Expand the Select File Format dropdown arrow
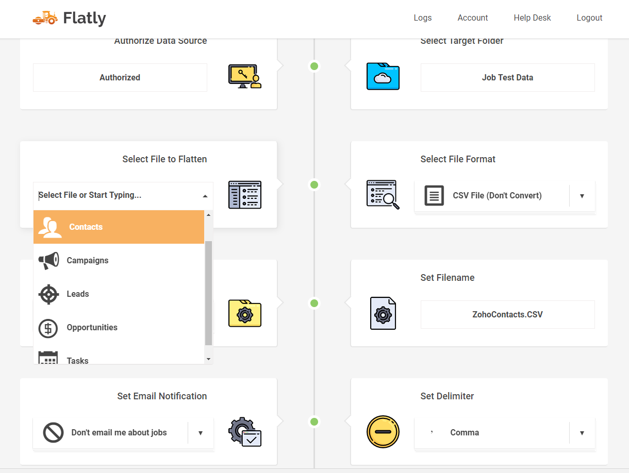The image size is (629, 473). (582, 196)
